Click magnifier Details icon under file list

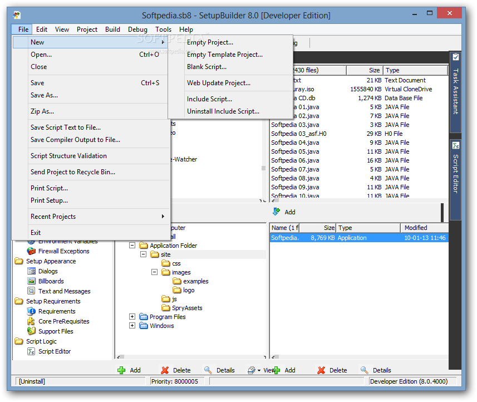[x=365, y=370]
